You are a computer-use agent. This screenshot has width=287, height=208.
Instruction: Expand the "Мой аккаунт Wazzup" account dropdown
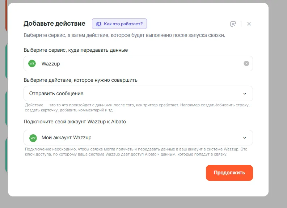coord(138,138)
